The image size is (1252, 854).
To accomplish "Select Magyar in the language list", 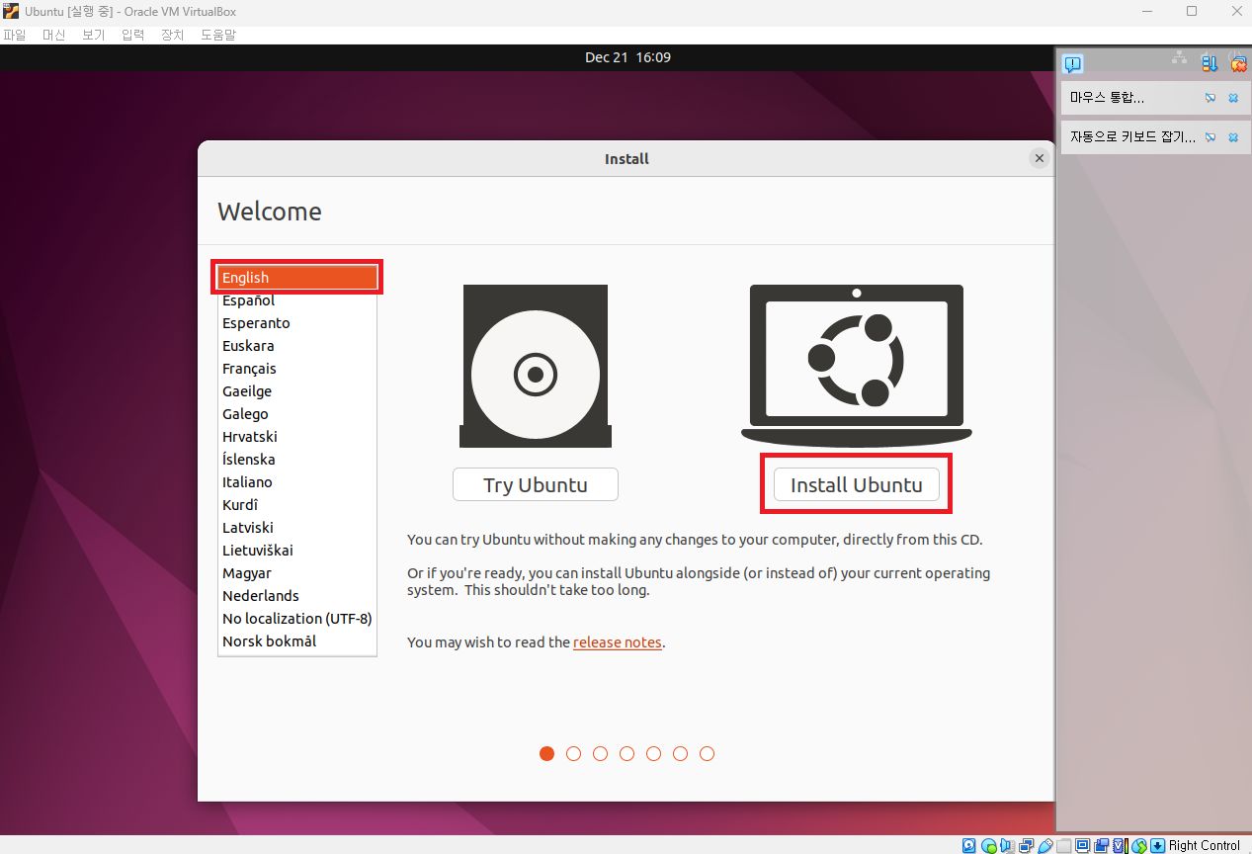I will click(297, 573).
